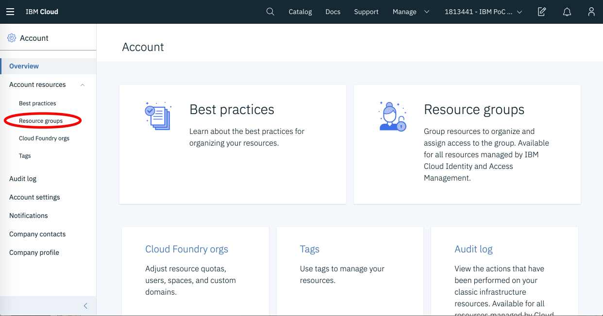Open the account switcher 1813441 - IBM PoC
The height and width of the screenshot is (316, 603).
[x=483, y=12]
